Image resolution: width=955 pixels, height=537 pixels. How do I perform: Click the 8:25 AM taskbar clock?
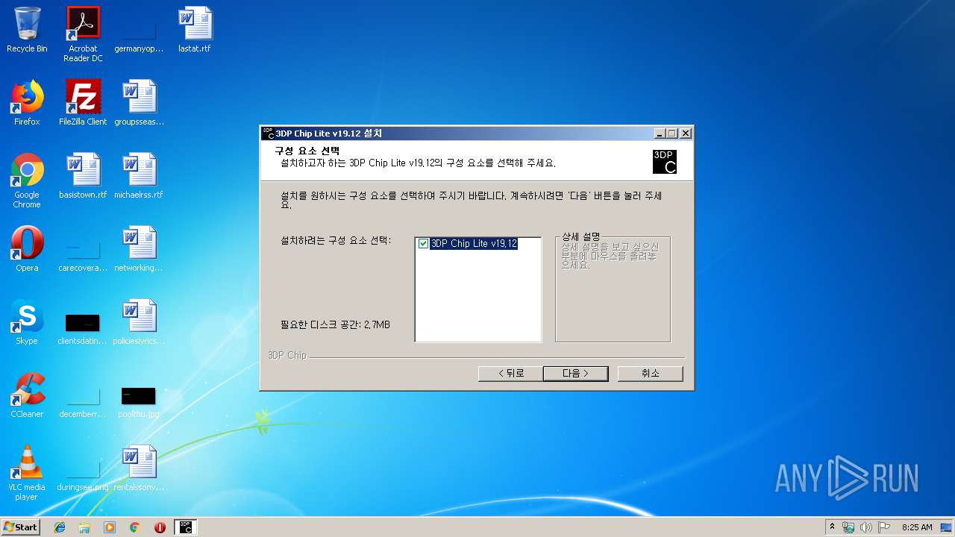click(x=917, y=527)
